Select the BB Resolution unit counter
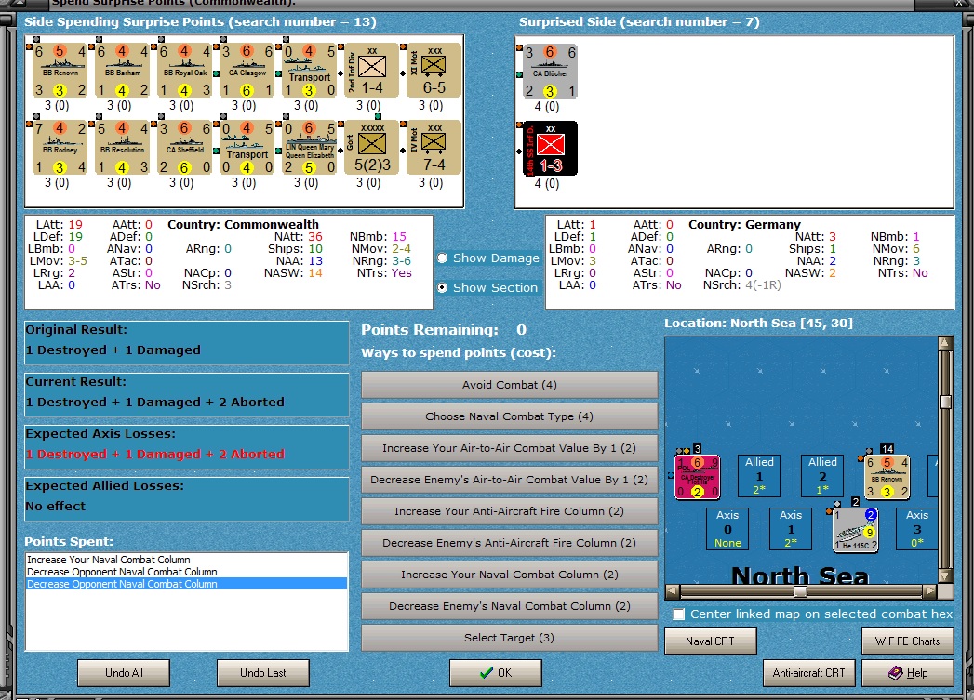The height and width of the screenshot is (700, 974). tap(122, 147)
